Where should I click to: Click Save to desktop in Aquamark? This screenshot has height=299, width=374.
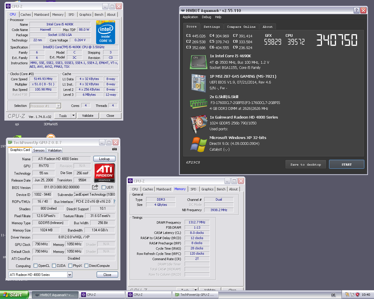(x=306, y=164)
